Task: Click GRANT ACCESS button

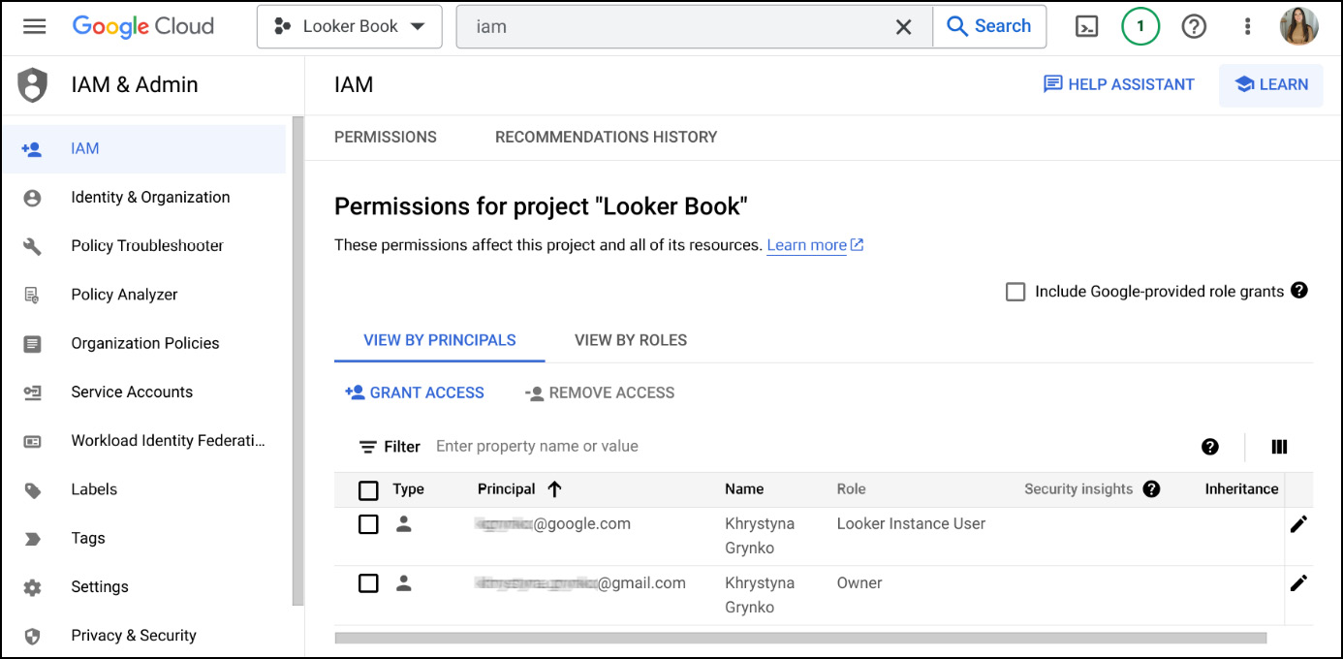Action: click(414, 393)
